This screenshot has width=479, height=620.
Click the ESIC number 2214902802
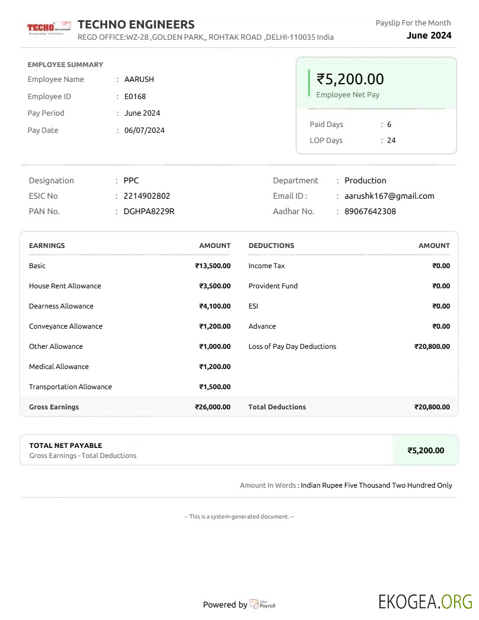click(146, 196)
